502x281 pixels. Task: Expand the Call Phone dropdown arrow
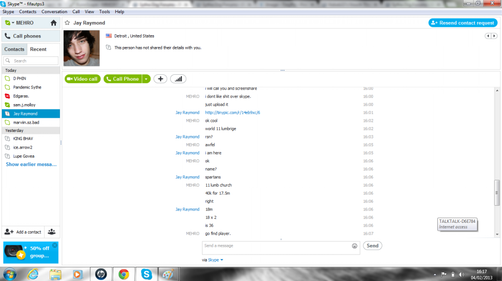(x=146, y=79)
